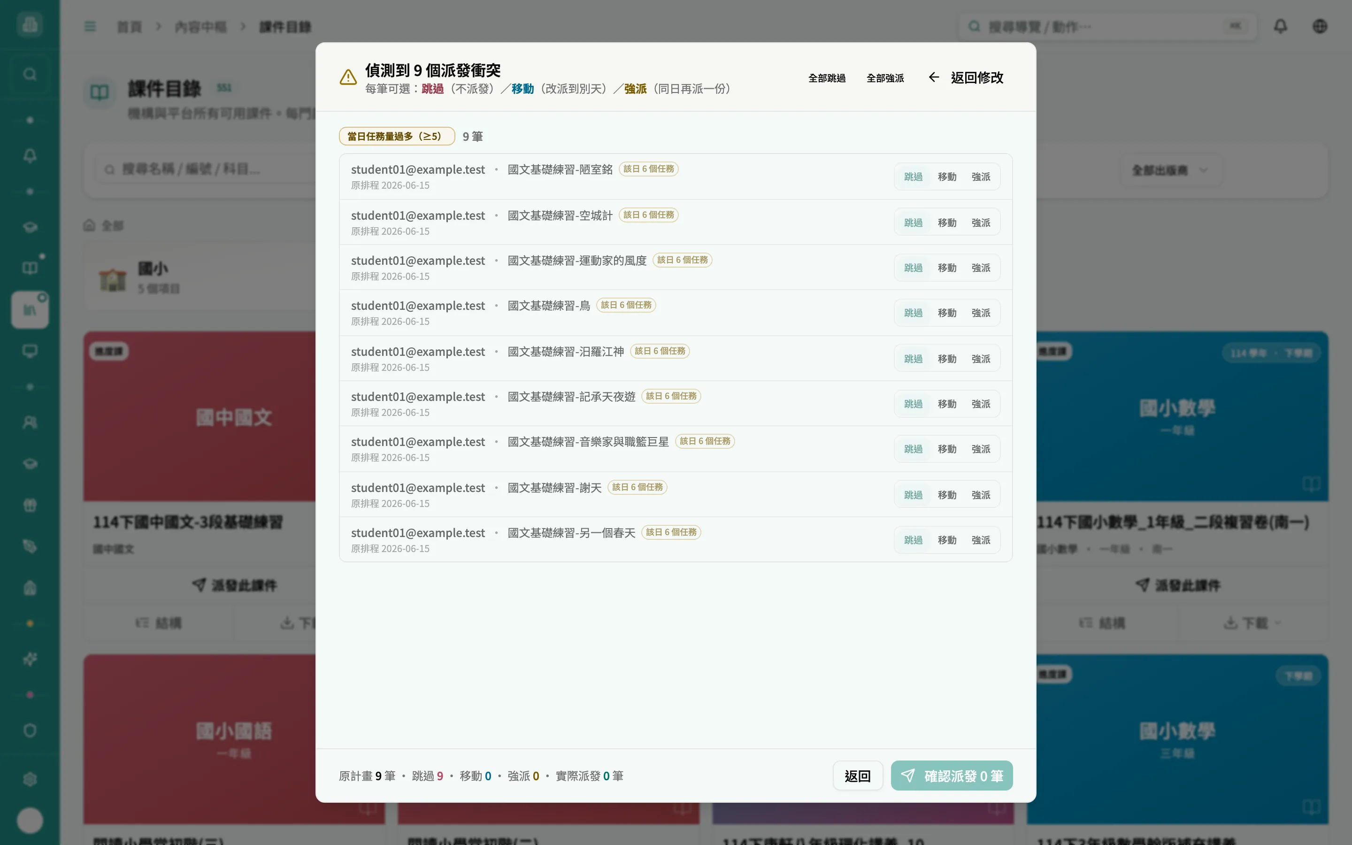The height and width of the screenshot is (845, 1352).
Task: Click the search icon in left sidebar
Action: (x=30, y=74)
